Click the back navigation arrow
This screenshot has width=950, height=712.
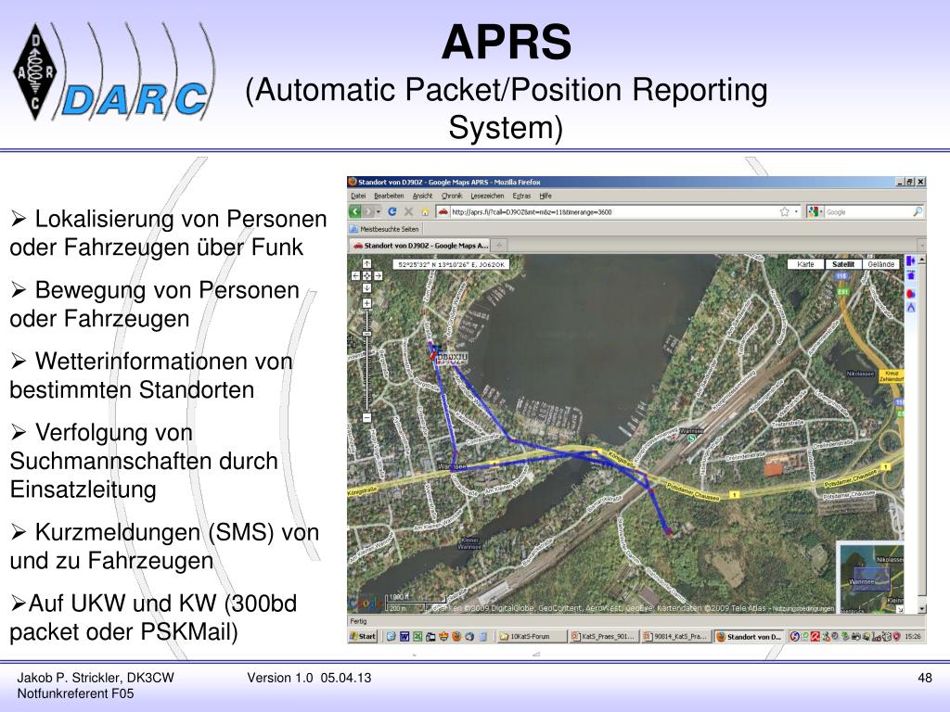point(357,210)
